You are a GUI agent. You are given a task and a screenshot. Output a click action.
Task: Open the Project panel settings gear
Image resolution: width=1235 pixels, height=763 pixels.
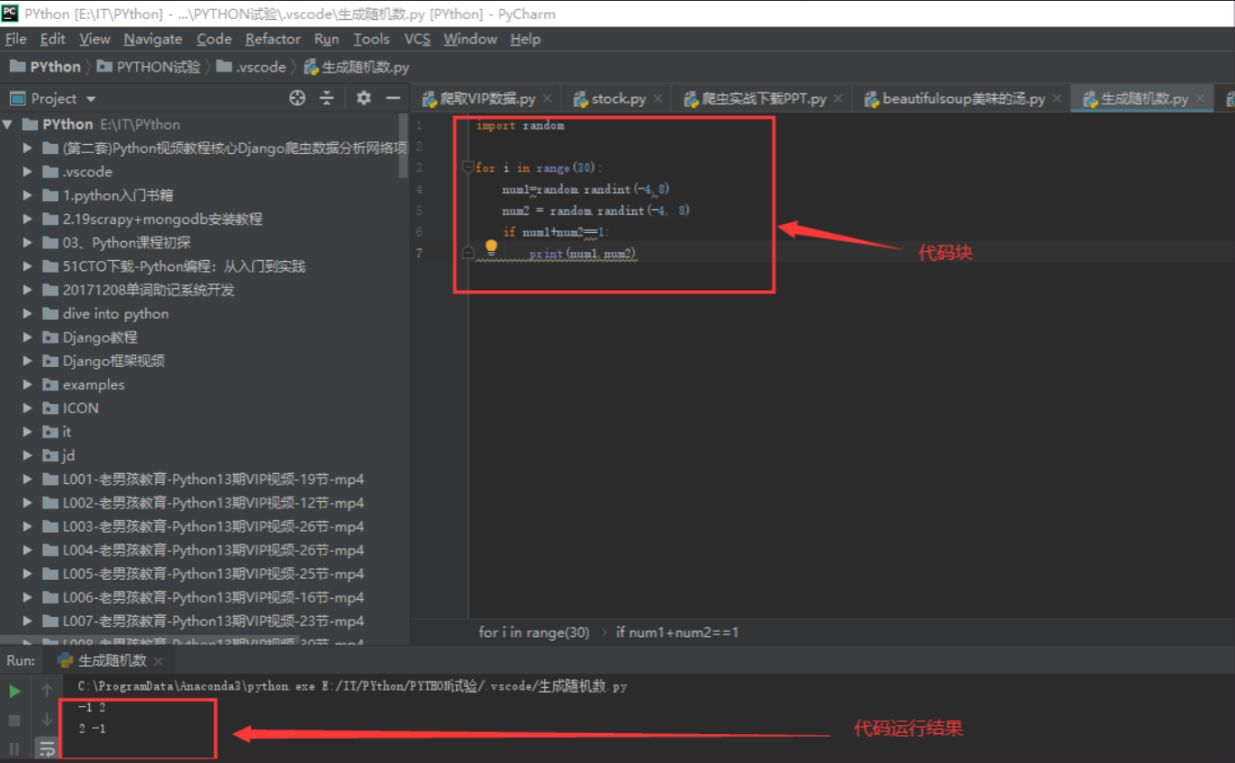[364, 98]
